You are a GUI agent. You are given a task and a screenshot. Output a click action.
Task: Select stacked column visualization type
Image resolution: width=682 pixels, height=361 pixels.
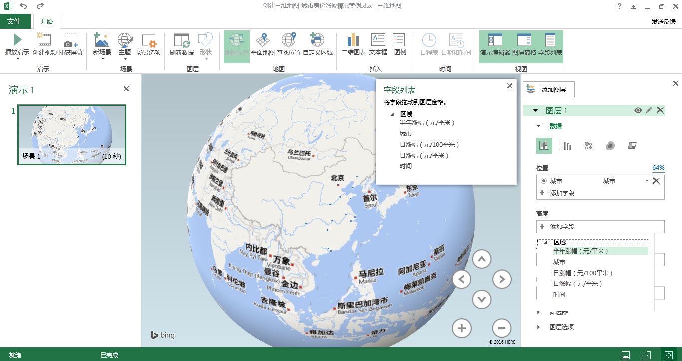(544, 146)
